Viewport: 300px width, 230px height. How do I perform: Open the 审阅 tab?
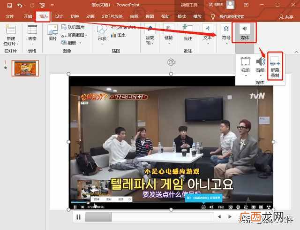pos(134,16)
